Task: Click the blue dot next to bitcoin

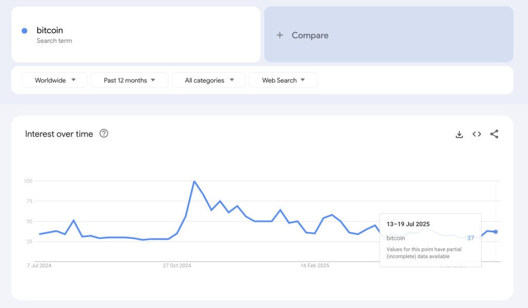Action: [24, 30]
